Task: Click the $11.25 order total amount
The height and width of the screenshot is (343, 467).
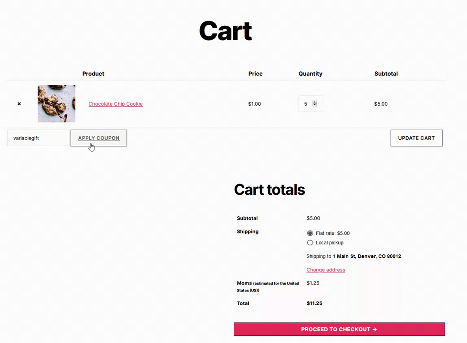Action: (315, 303)
